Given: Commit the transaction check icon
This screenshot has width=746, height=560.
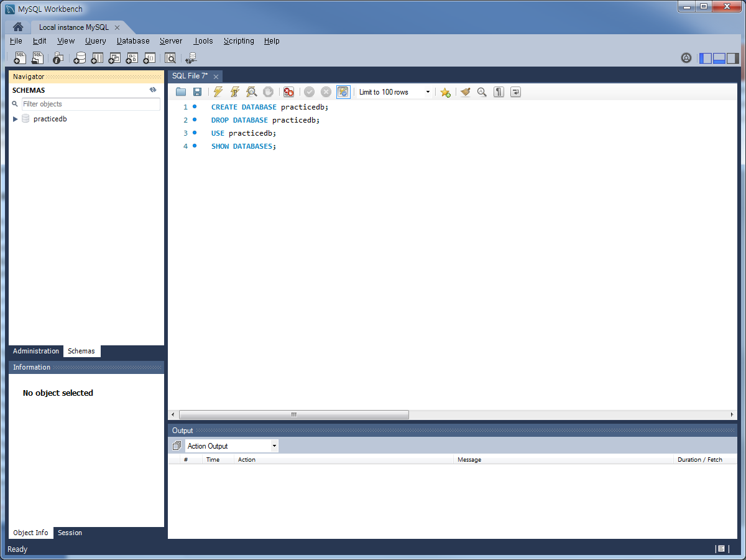Looking at the screenshot, I should point(309,92).
